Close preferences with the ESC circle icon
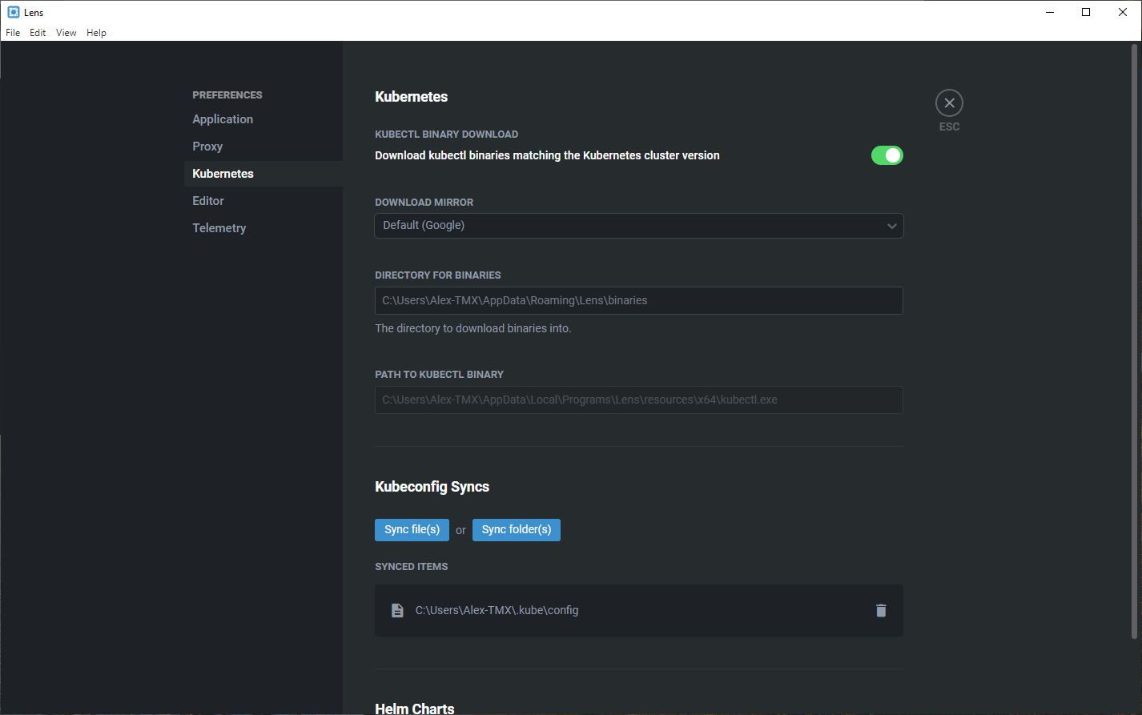Image resolution: width=1142 pixels, height=715 pixels. [x=949, y=102]
